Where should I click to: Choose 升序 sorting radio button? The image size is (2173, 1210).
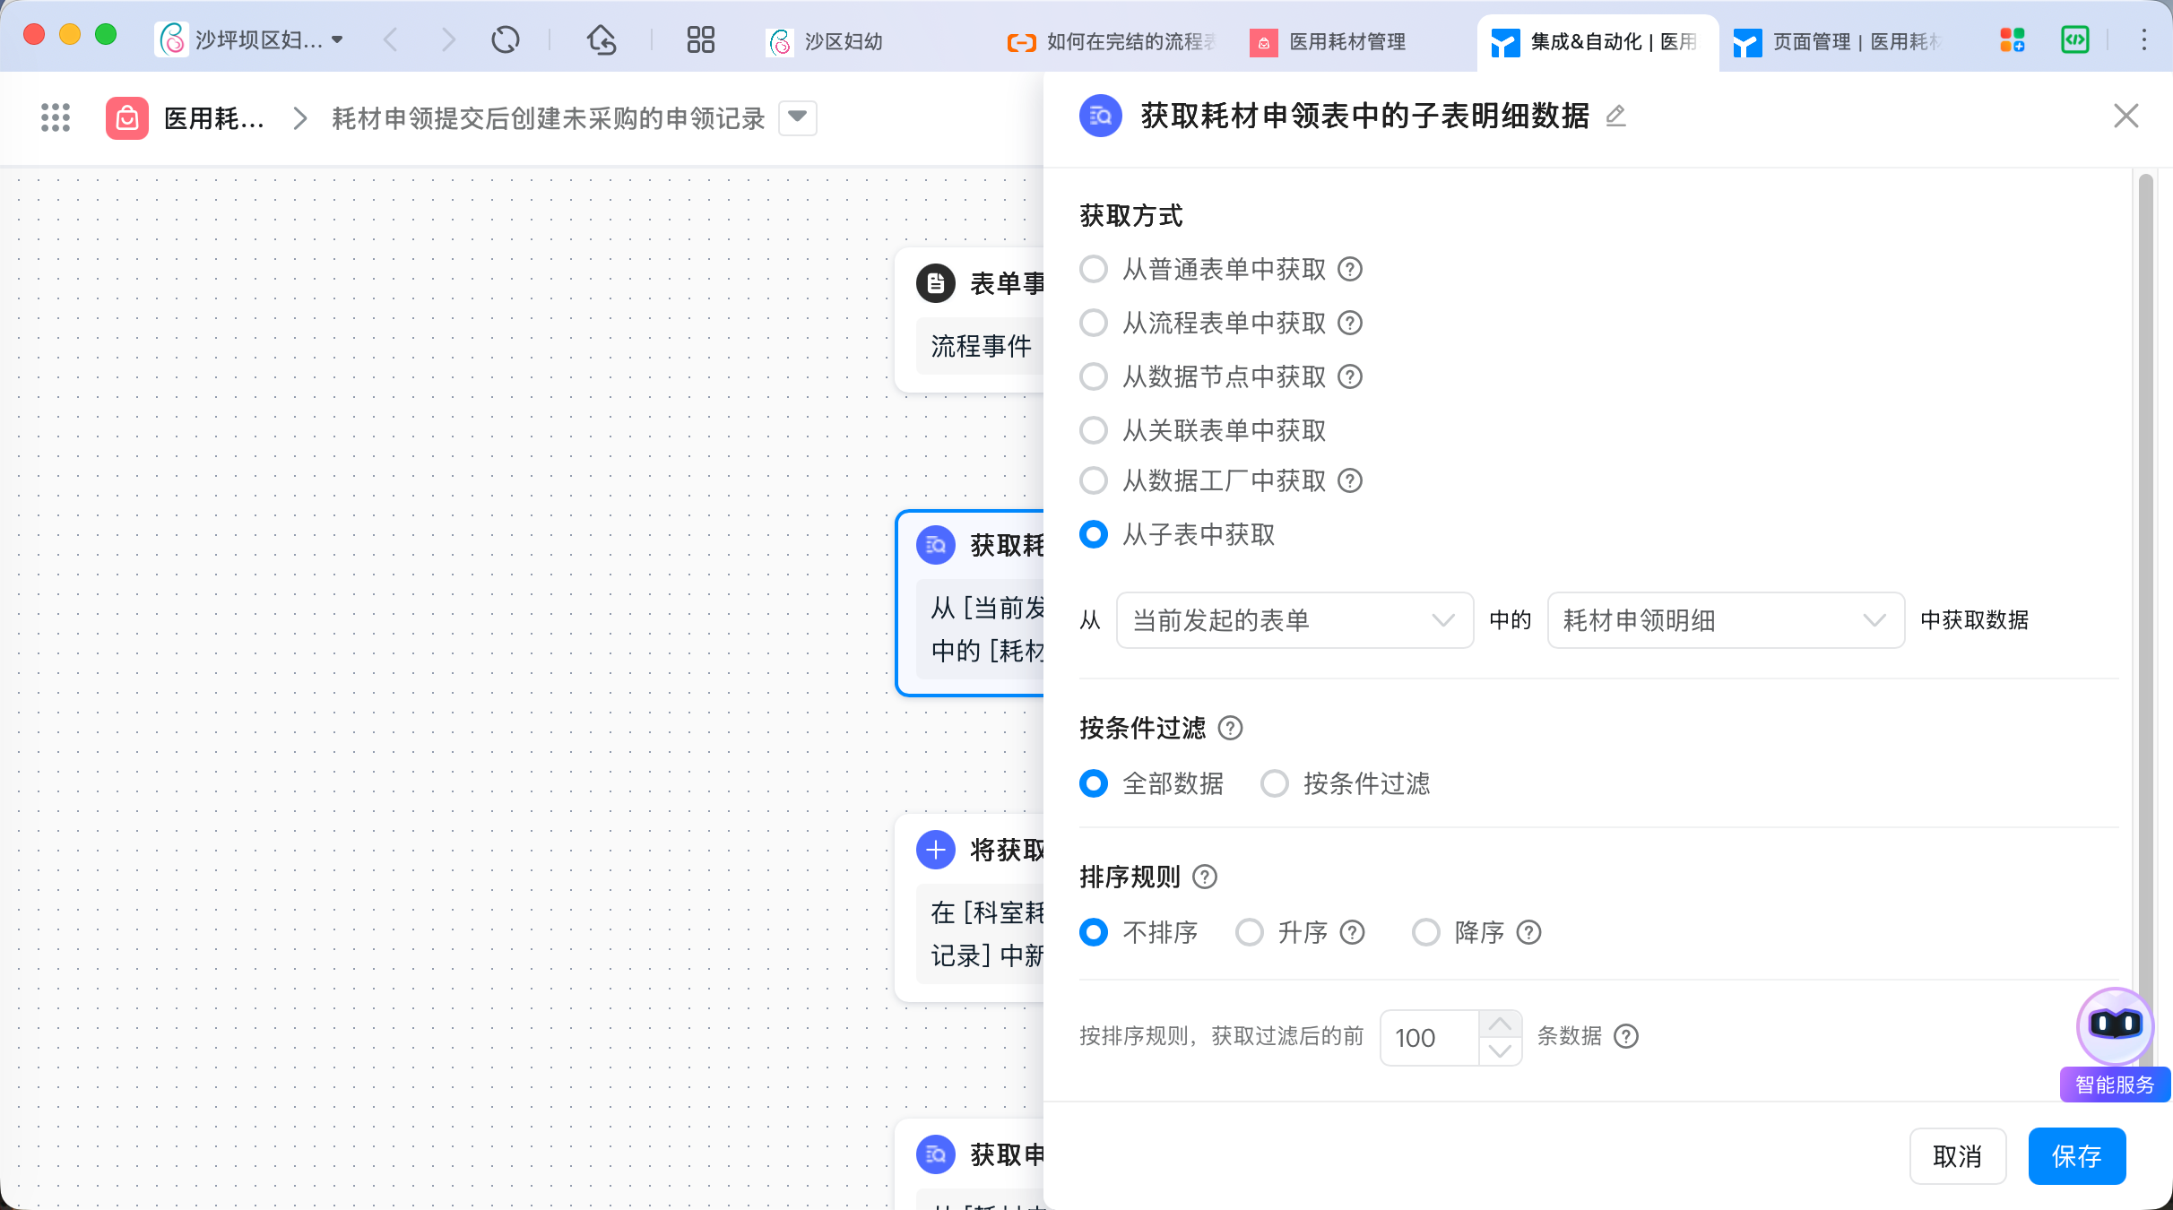pos(1250,932)
